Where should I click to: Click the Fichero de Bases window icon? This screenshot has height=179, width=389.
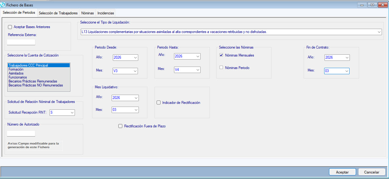(3, 5)
